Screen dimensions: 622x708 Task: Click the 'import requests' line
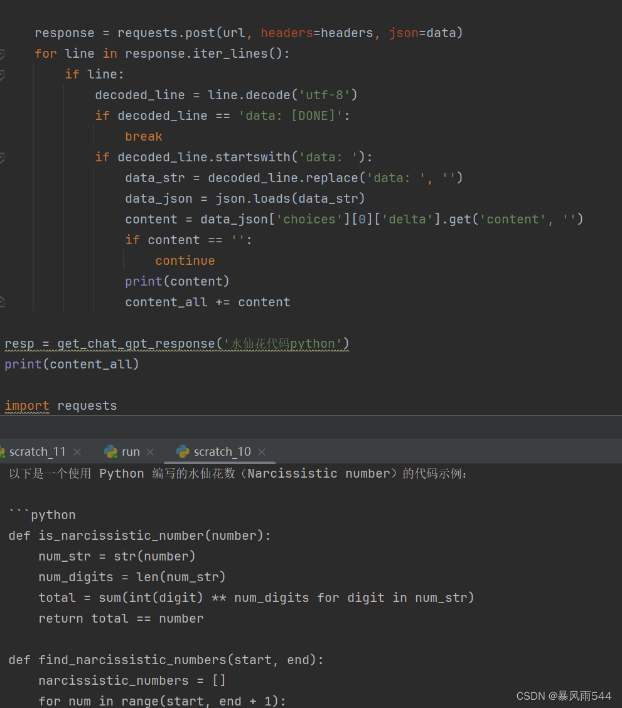tap(60, 405)
